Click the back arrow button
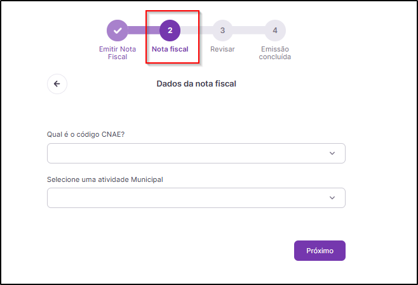 point(57,84)
